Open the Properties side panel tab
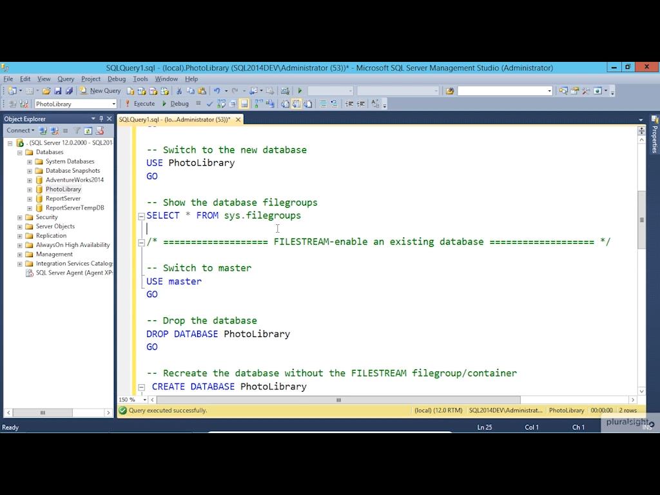The width and height of the screenshot is (660, 495). pos(655,135)
